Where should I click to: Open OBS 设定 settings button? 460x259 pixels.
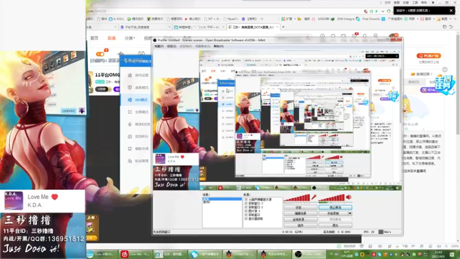pyautogui.click(x=300, y=208)
